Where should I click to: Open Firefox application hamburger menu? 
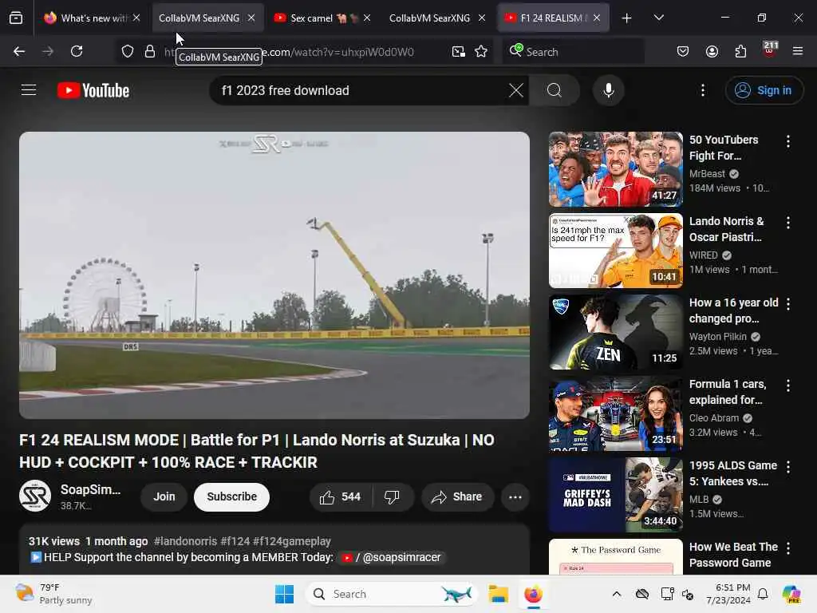coord(797,51)
